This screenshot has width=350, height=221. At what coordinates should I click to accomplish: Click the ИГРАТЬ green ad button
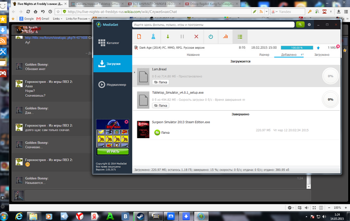(x=113, y=151)
